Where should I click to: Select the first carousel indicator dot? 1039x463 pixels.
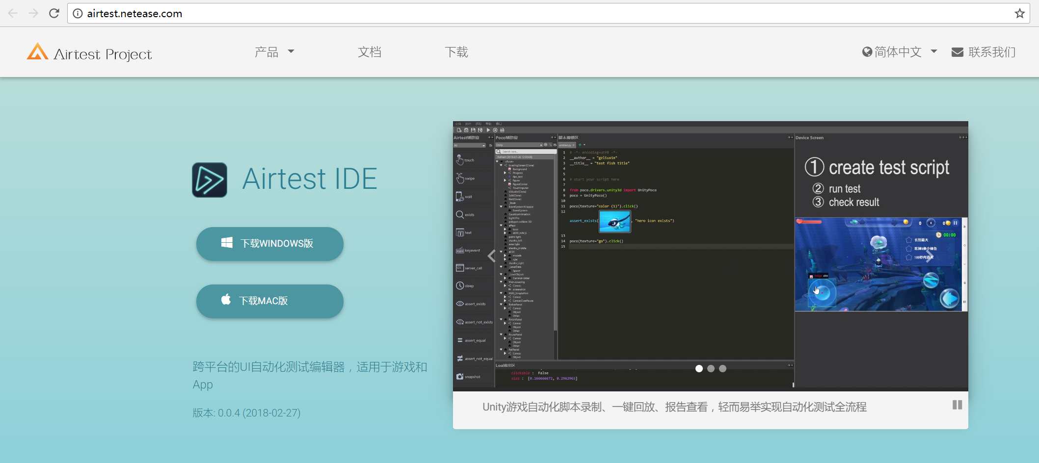(699, 369)
